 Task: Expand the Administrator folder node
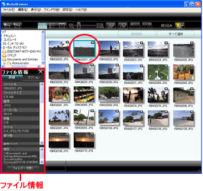click(4, 63)
